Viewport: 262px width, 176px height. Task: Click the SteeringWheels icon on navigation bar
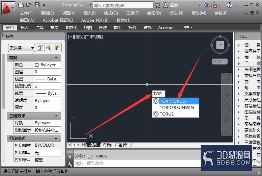226,83
